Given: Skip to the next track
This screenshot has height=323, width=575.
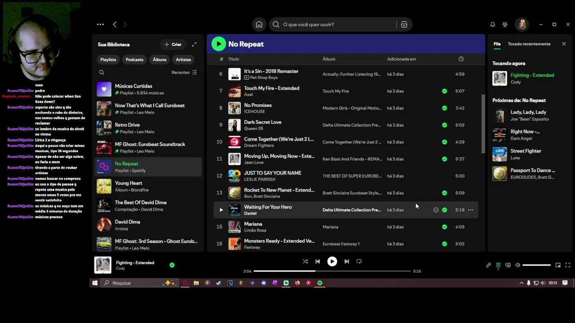Looking at the screenshot, I should click(x=346, y=262).
